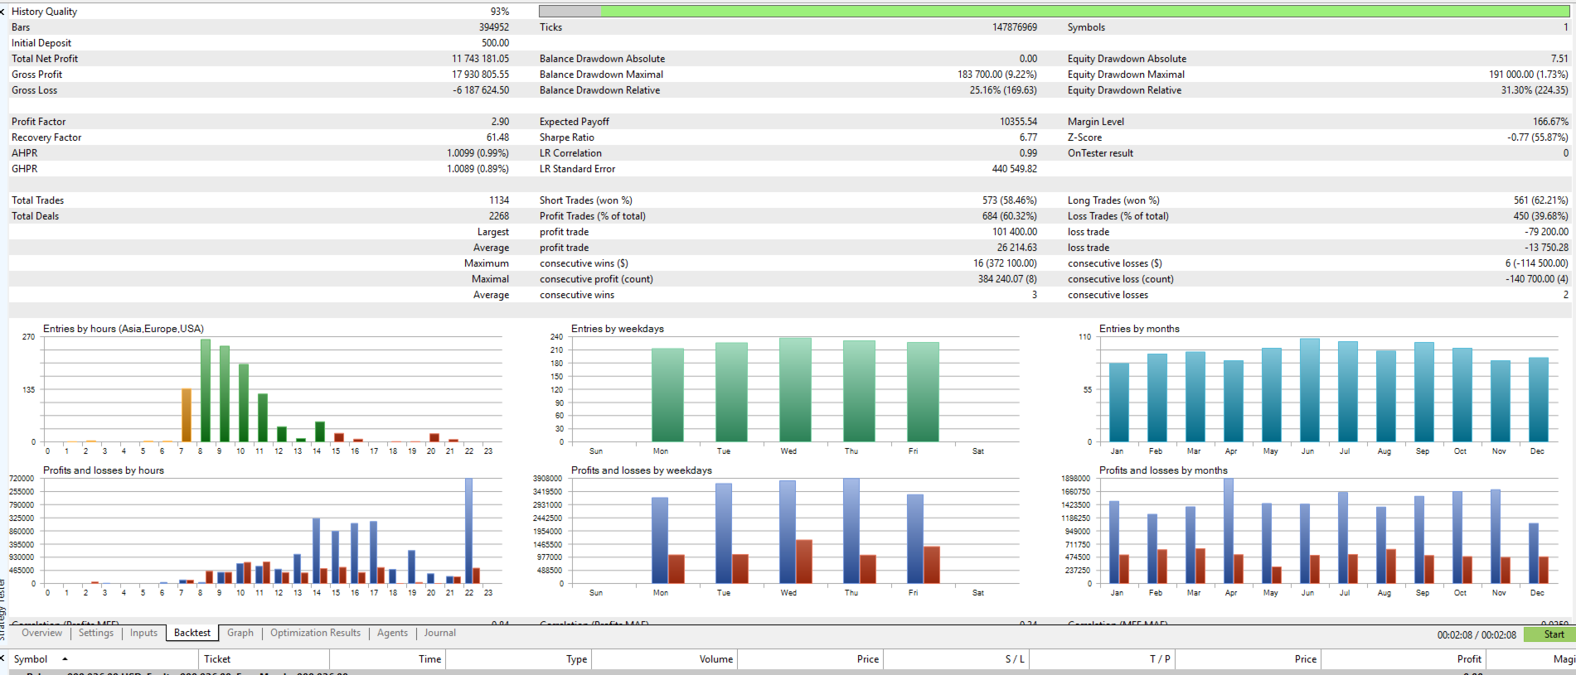Open the Settings tab
The height and width of the screenshot is (675, 1576).
[96, 633]
